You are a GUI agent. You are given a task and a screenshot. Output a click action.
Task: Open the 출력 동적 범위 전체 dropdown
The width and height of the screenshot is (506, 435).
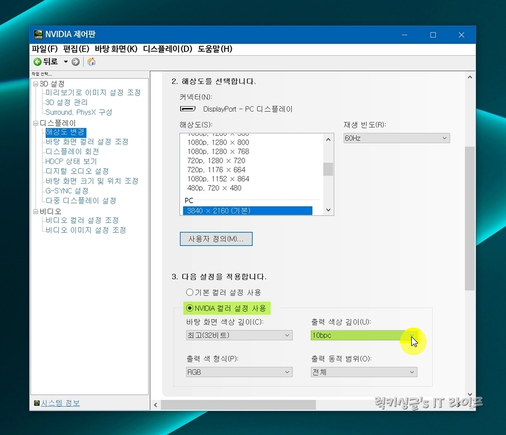click(410, 372)
